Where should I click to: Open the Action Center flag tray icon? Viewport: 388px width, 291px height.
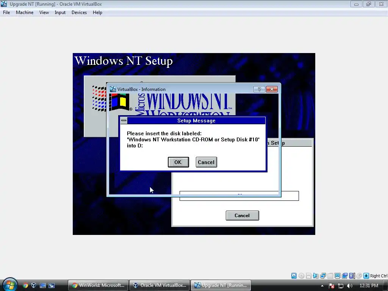(x=332, y=286)
